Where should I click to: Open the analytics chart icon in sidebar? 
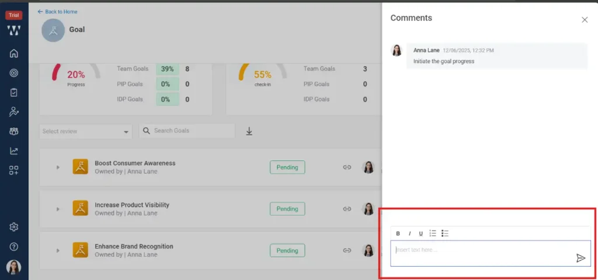pos(14,151)
